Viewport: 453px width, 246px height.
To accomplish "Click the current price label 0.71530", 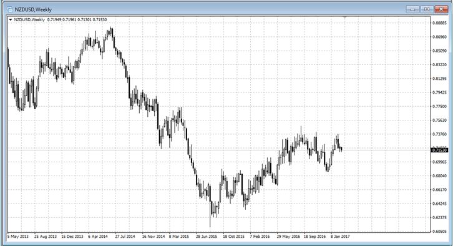I will pyautogui.click(x=439, y=150).
